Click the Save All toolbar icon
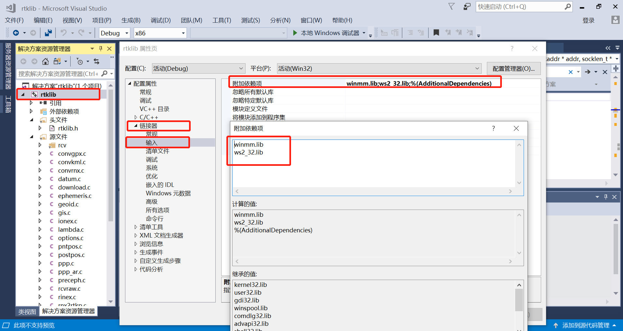 (48, 33)
